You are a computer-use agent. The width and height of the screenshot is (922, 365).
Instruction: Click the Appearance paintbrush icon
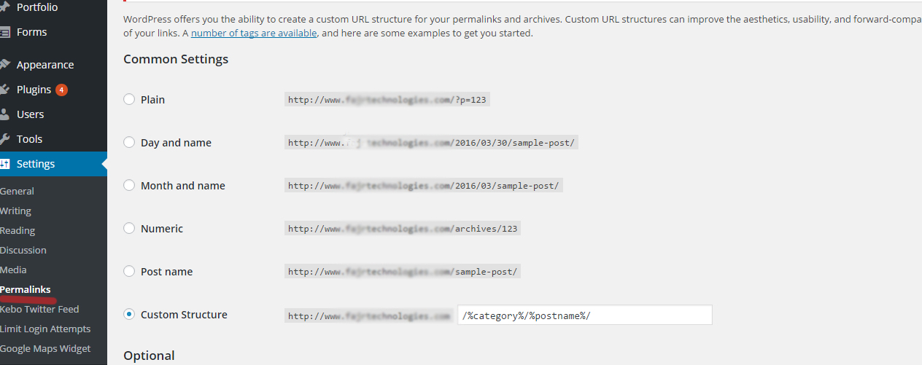pos(4,65)
